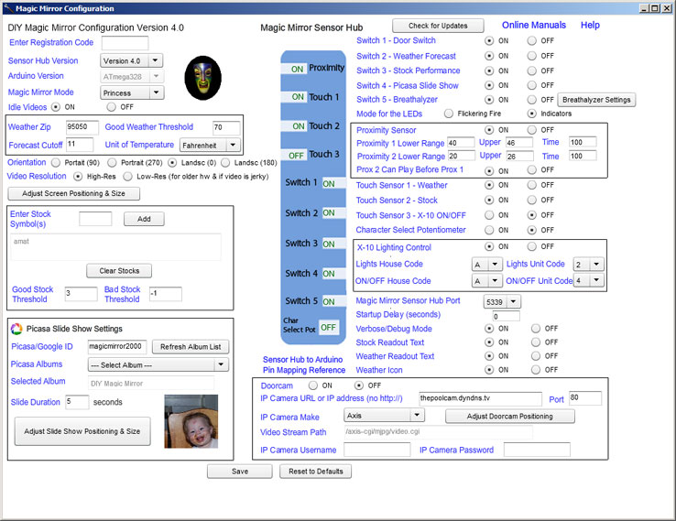Click the IP Camera URL field
Image resolution: width=676 pixels, height=521 pixels.
click(480, 398)
